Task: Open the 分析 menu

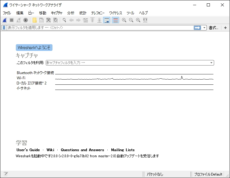Action: tap(71, 13)
